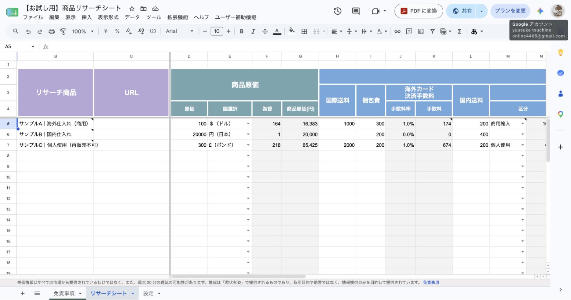Check cloud save status icon
Screen dimensions: 571x300
(155, 8)
